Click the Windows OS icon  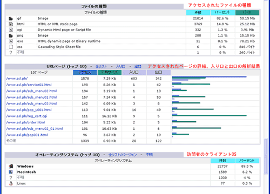click(x=11, y=167)
